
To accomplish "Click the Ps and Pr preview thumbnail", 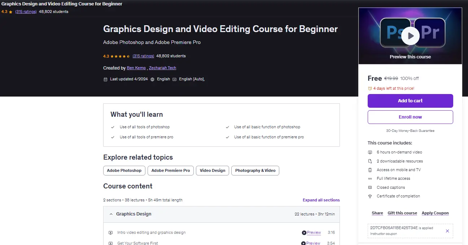I will click(x=410, y=36).
